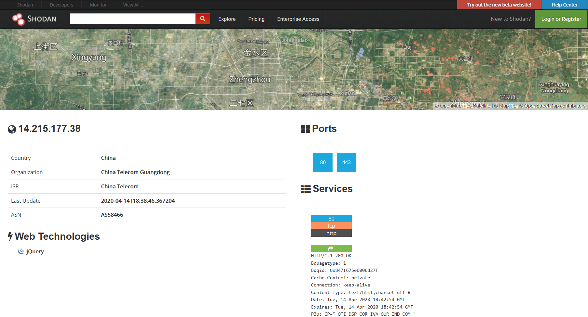
Task: Open the Monitor link in top bar
Action: pyautogui.click(x=98, y=5)
